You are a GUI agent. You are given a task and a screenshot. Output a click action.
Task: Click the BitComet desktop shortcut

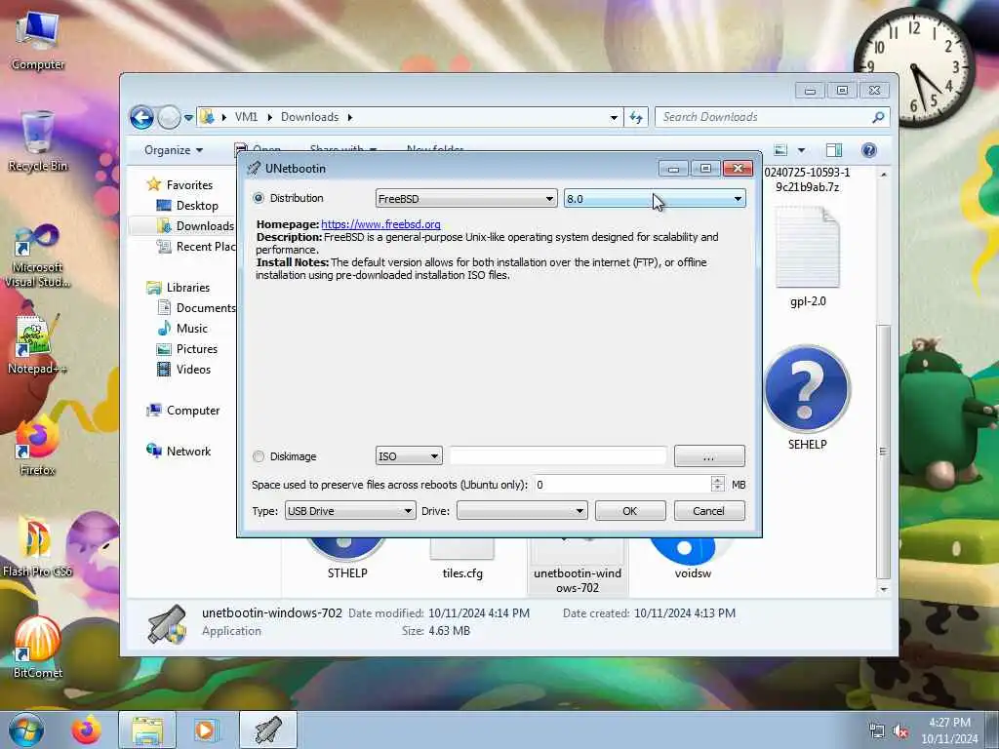[x=38, y=648]
